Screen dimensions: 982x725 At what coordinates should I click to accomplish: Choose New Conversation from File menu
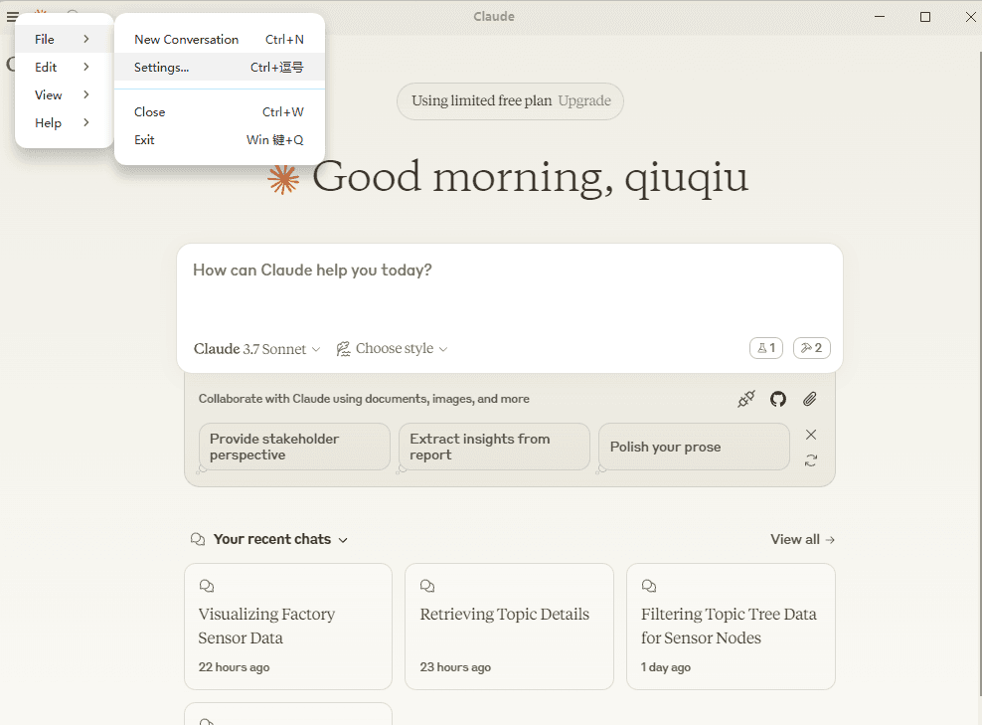click(220, 39)
